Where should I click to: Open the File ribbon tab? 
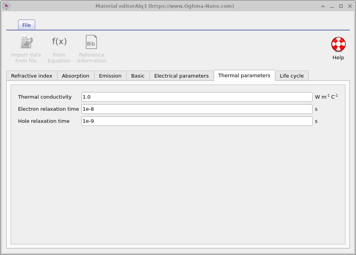coord(26,25)
